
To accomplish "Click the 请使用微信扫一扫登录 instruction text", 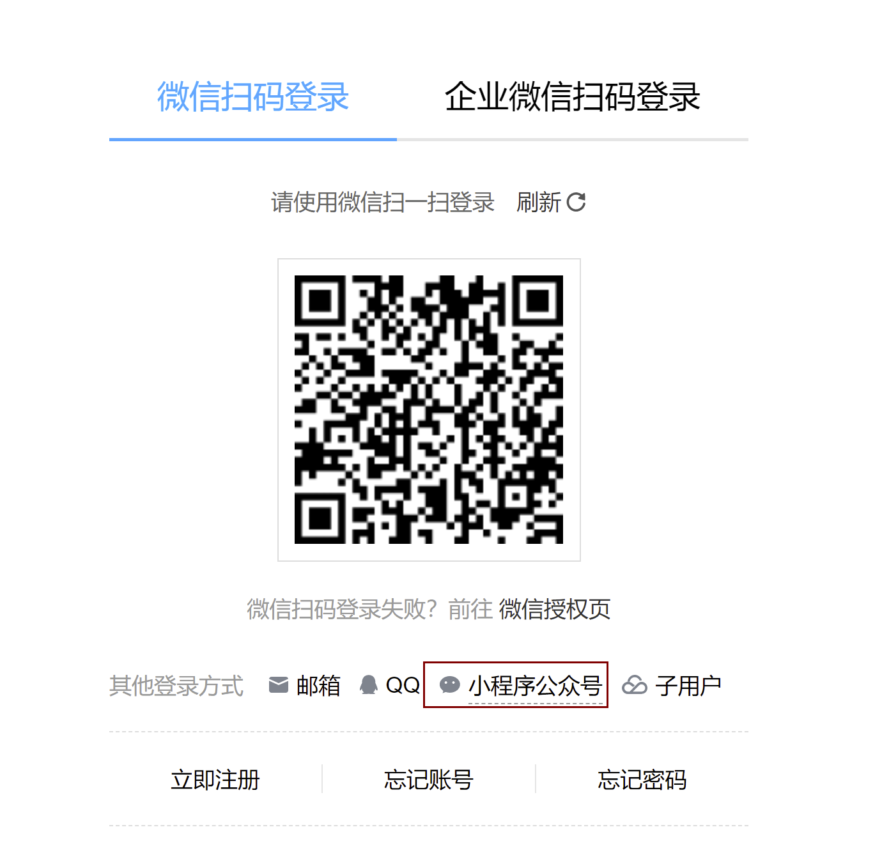I will 383,203.
